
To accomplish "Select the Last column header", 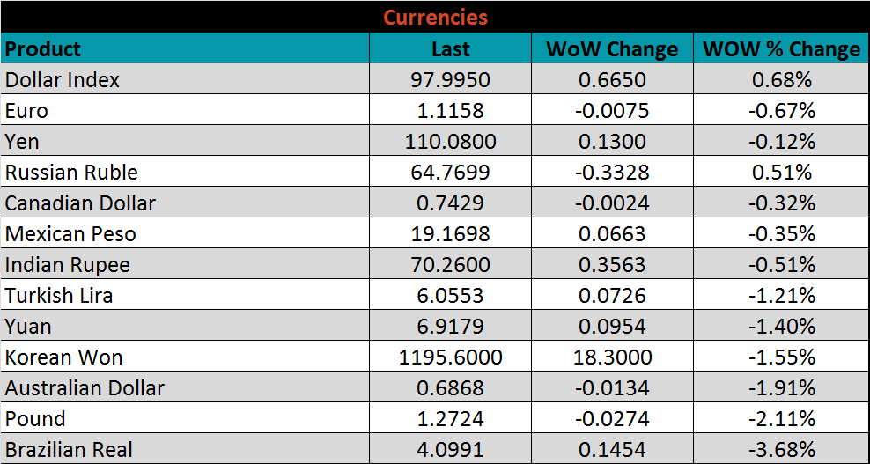I will pyautogui.click(x=450, y=49).
